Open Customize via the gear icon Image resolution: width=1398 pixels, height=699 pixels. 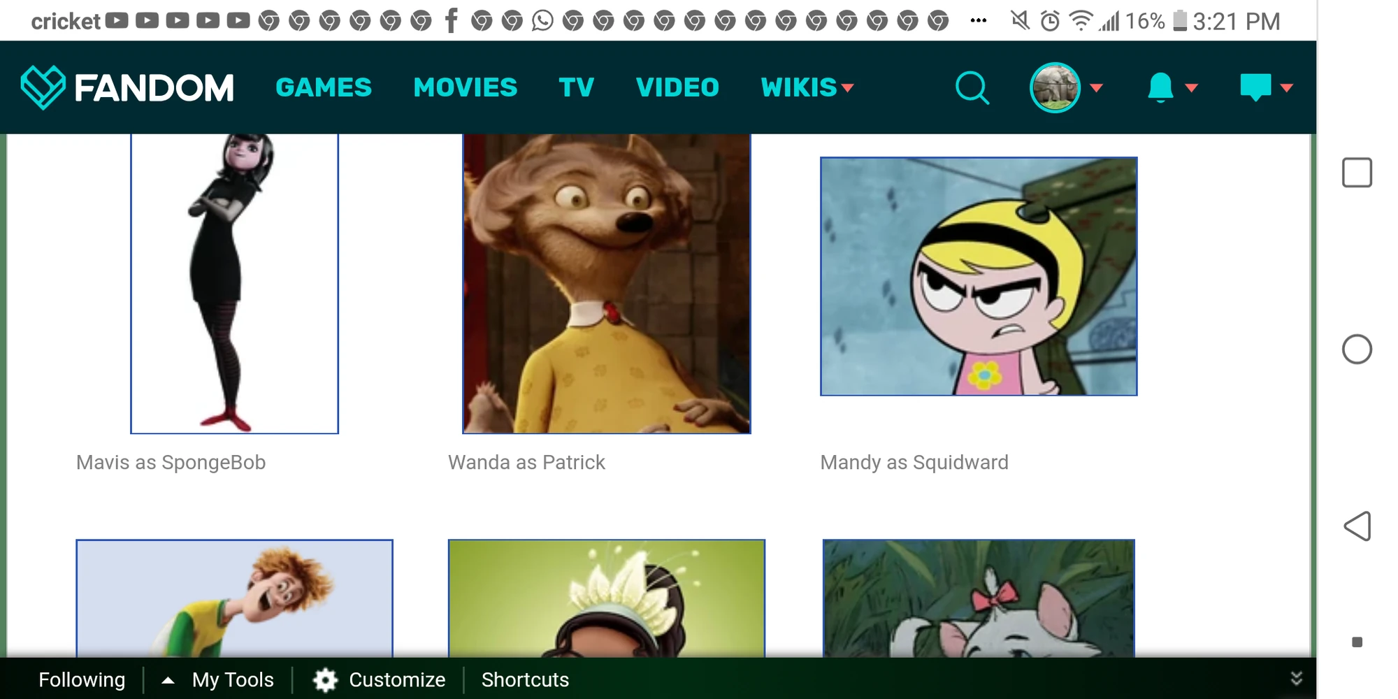click(326, 679)
